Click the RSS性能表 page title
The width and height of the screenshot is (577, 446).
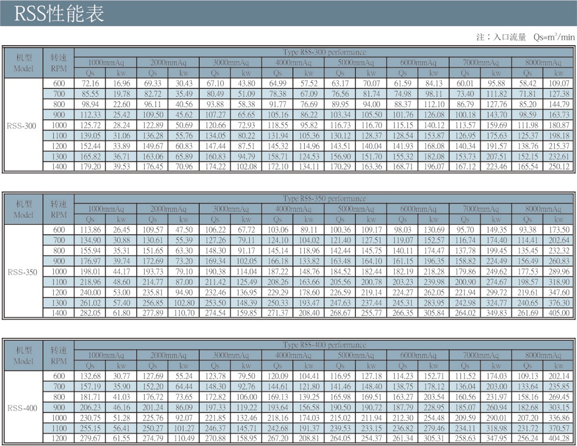coord(59,13)
